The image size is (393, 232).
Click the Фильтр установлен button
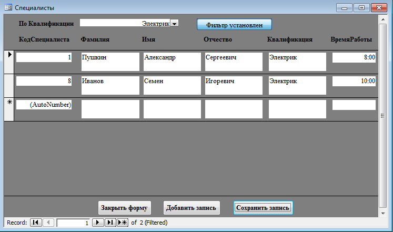[234, 25]
